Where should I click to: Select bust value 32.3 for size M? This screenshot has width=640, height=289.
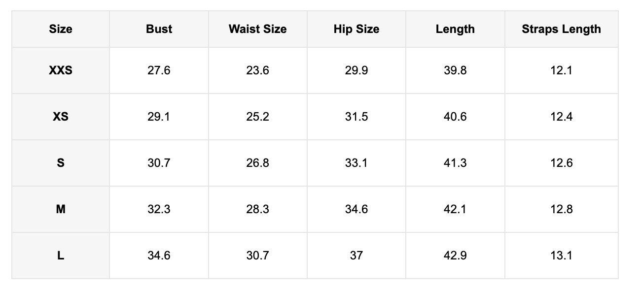click(159, 209)
